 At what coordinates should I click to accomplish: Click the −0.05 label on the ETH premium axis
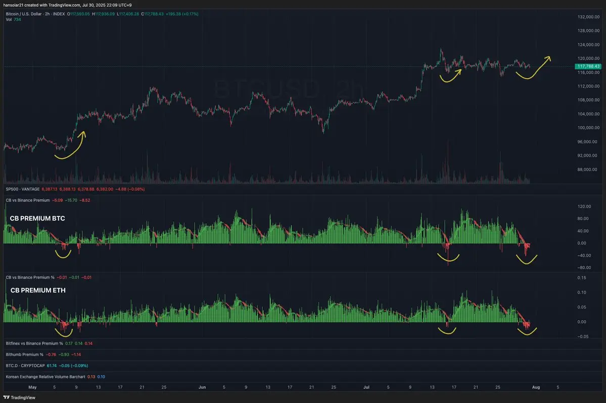coord(583,336)
